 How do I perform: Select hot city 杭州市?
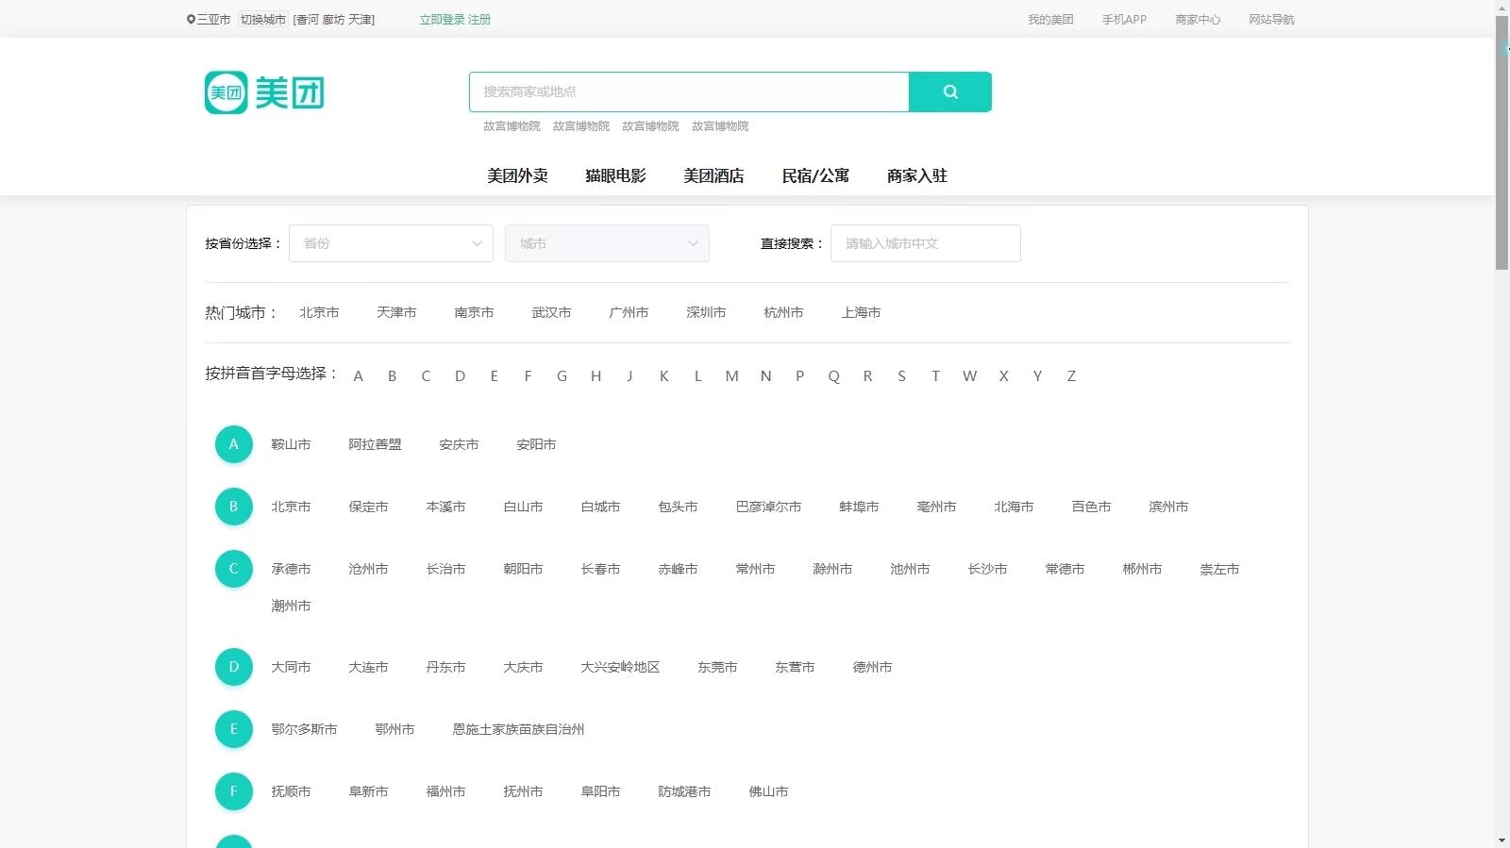(x=783, y=312)
